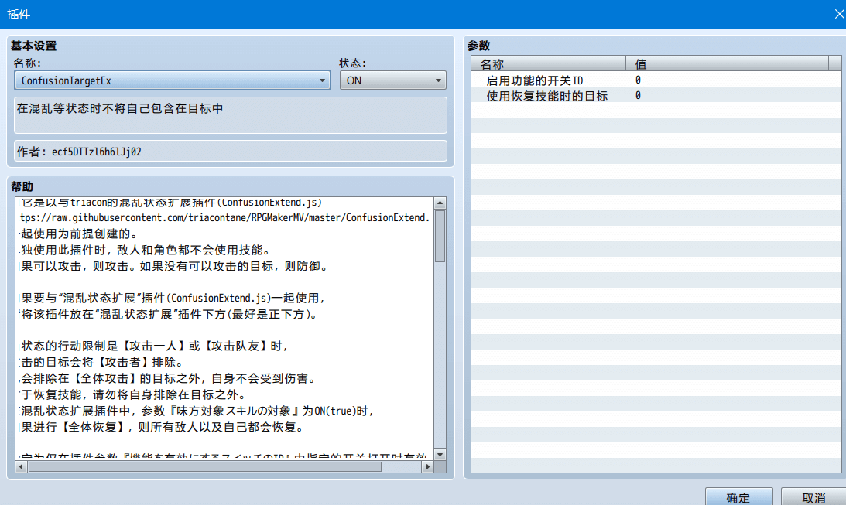Click the 名称 column header in parameters

[548, 63]
